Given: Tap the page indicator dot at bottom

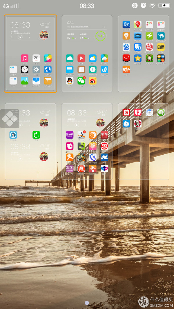Looking at the screenshot, I should (x=87, y=303).
